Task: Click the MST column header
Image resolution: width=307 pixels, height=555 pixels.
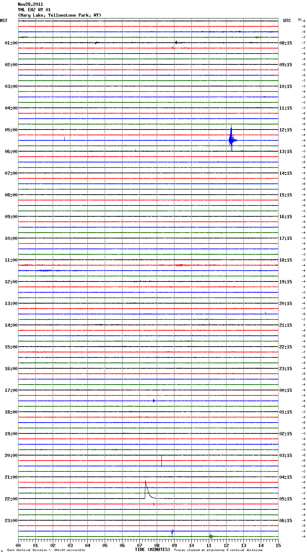Action: (4, 21)
